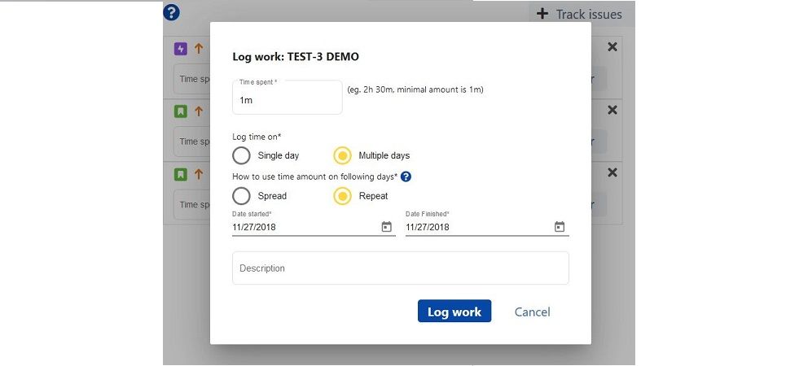The image size is (799, 366).
Task: Click the dialog title Log work: TEST-3 DEMO
Action: click(x=296, y=56)
